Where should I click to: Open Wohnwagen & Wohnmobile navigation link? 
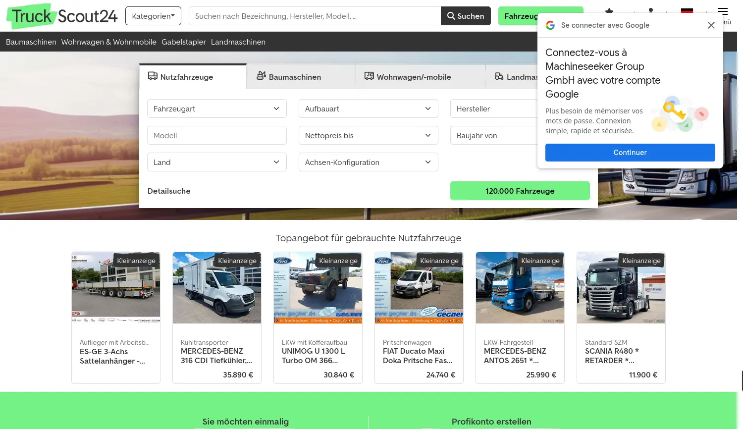pyautogui.click(x=109, y=42)
